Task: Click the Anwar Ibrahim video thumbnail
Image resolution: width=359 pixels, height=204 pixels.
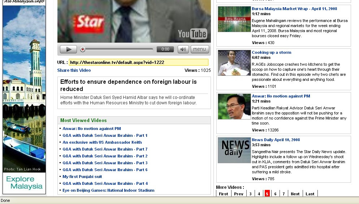Action: click(234, 107)
